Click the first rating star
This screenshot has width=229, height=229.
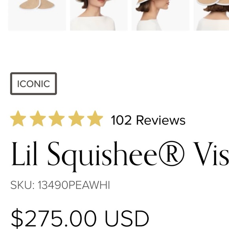tap(18, 118)
